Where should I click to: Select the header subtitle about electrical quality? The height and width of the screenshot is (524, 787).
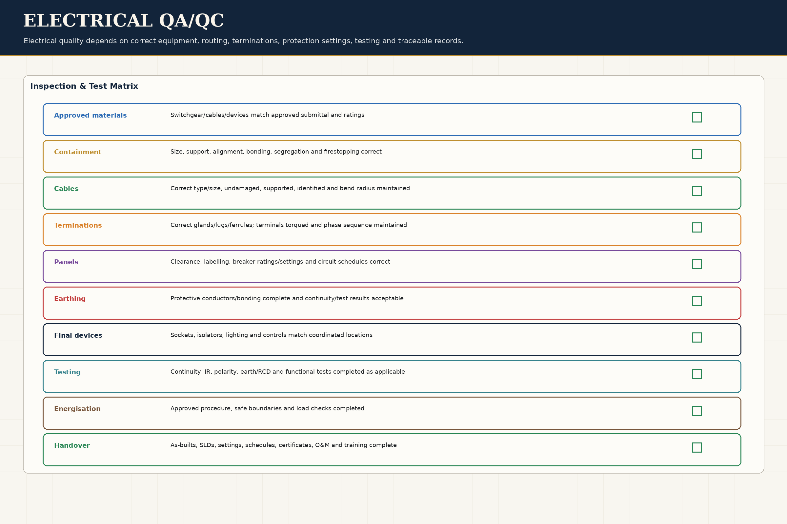pyautogui.click(x=243, y=41)
